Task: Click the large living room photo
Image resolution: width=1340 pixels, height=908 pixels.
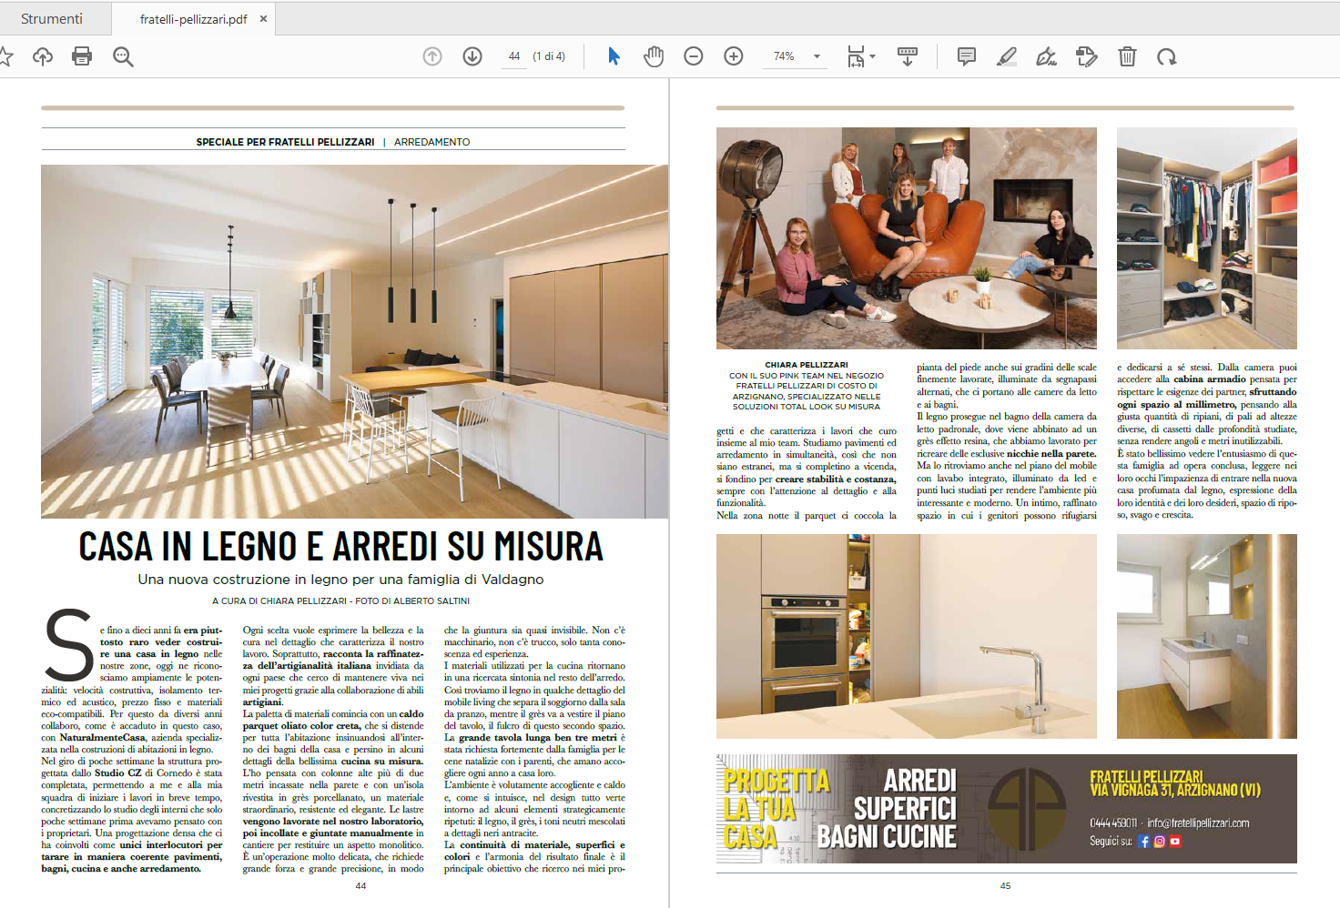Action: (x=355, y=341)
